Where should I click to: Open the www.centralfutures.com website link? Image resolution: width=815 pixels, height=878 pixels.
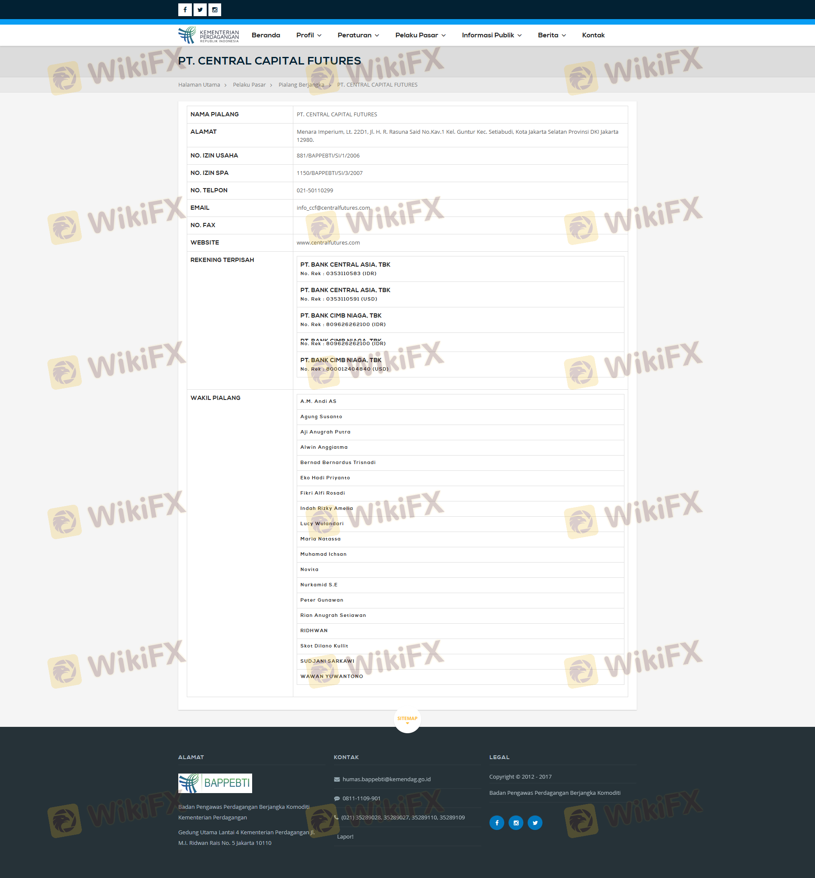tap(328, 243)
